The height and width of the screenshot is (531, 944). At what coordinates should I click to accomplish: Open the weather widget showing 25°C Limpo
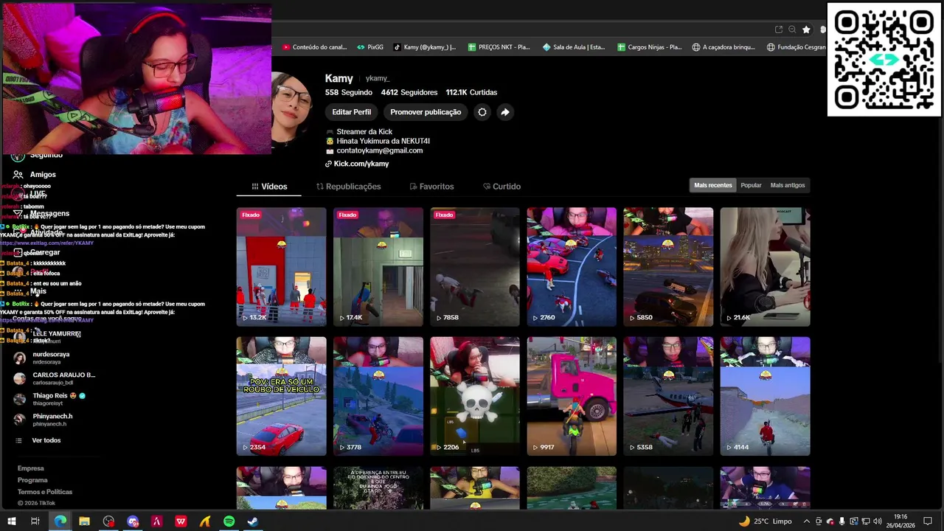click(x=765, y=521)
